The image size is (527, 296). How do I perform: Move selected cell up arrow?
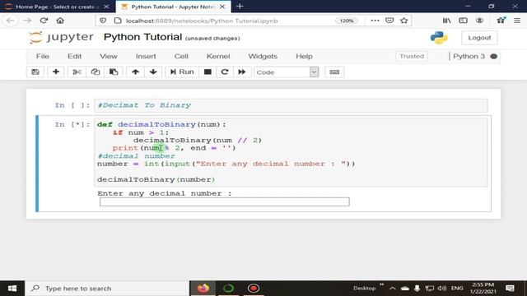(x=135, y=72)
